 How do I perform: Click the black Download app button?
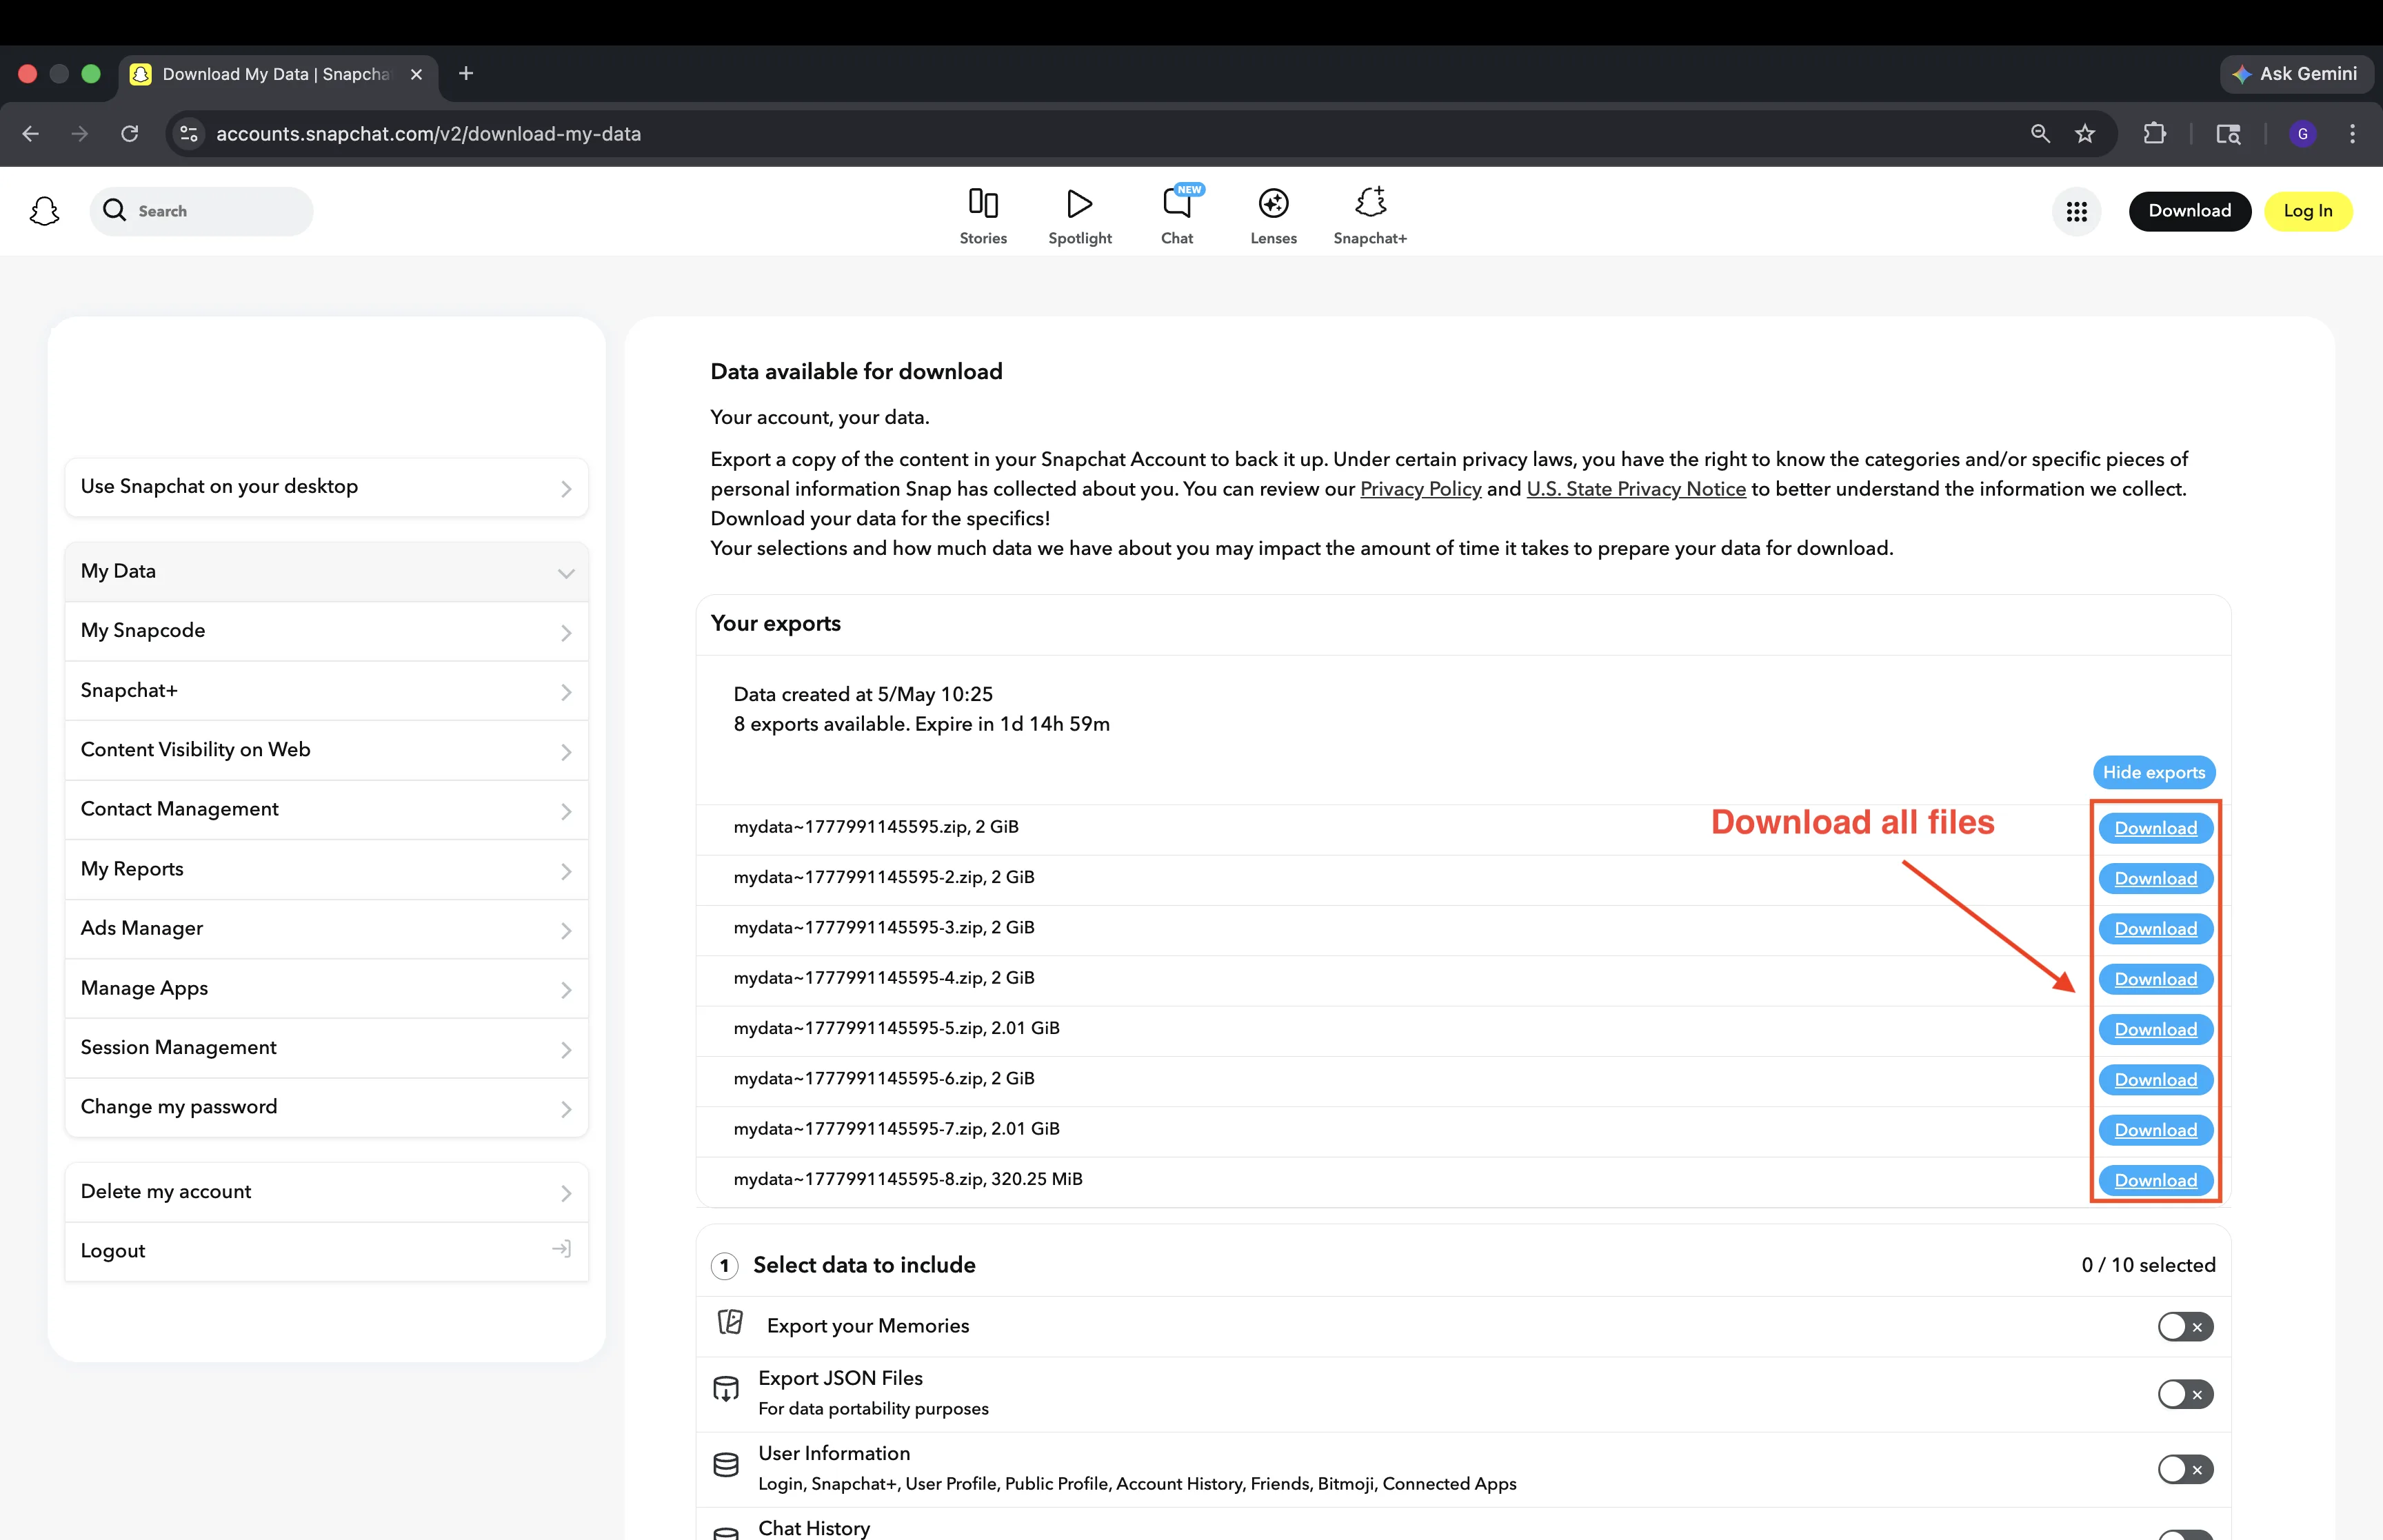(2189, 211)
